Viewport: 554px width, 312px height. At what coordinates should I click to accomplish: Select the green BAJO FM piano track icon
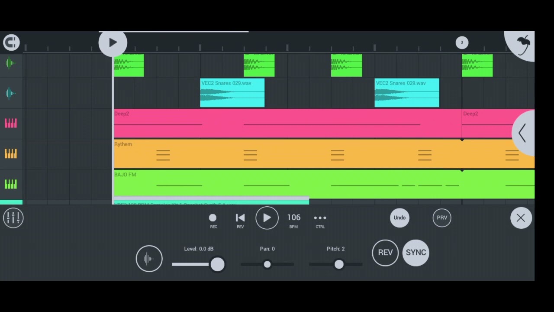pos(11,184)
